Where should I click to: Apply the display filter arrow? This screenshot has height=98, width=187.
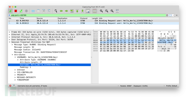[170, 15]
